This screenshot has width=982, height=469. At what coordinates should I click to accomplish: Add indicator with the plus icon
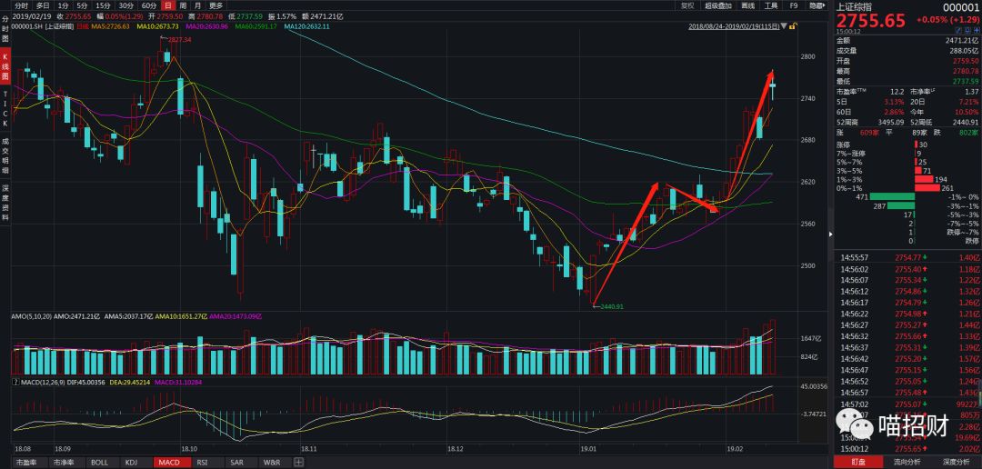[298, 463]
